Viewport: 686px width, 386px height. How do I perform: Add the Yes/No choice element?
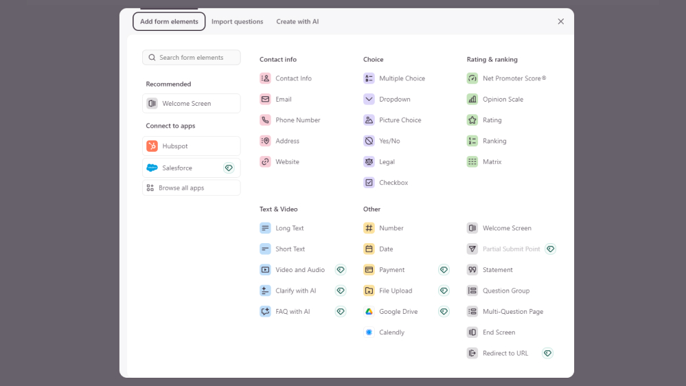[x=389, y=141]
